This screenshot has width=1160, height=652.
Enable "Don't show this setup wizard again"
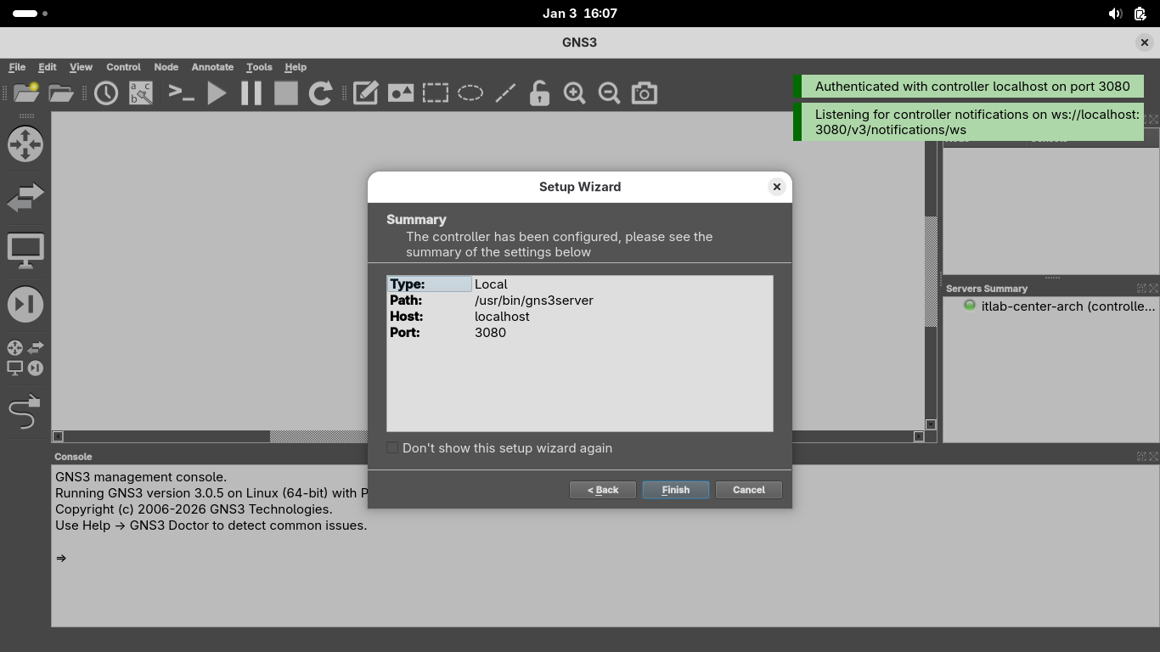392,447
